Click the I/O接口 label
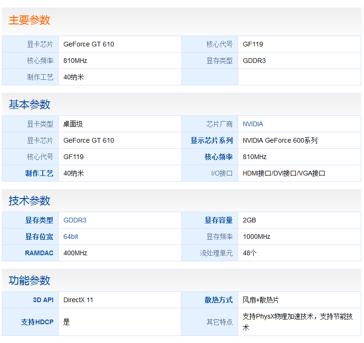 click(222, 174)
